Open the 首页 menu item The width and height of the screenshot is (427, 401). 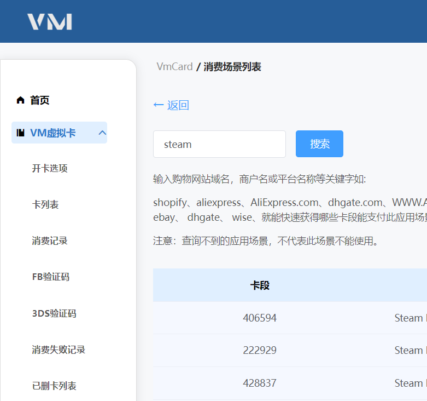pos(39,100)
